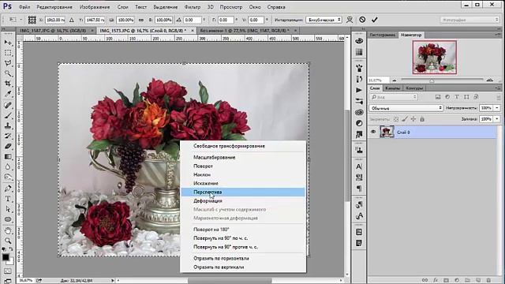
Task: Toggle filter for pixel layers
Action: click(x=438, y=97)
